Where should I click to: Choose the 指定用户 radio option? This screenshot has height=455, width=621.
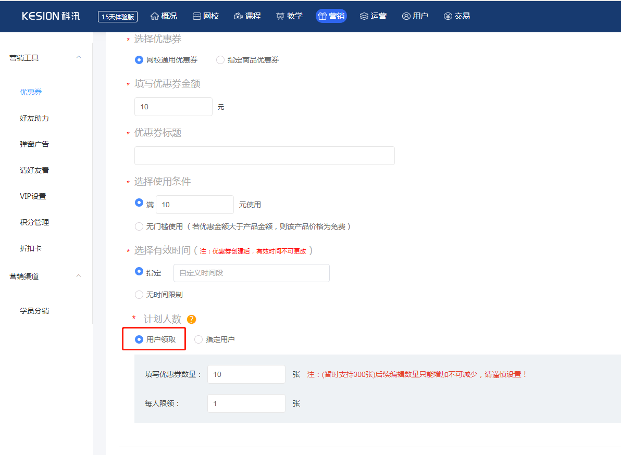[198, 339]
